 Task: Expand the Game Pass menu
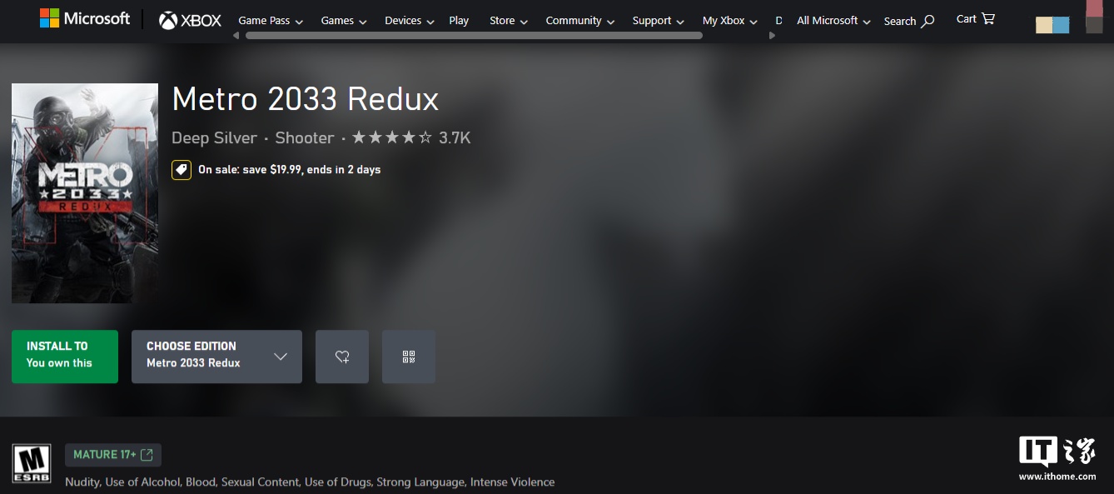coord(271,21)
